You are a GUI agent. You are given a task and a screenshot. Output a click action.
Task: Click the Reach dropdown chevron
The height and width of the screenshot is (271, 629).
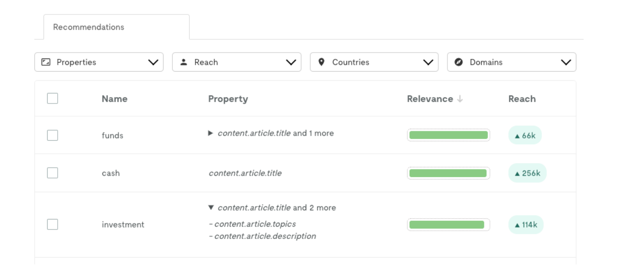click(291, 62)
